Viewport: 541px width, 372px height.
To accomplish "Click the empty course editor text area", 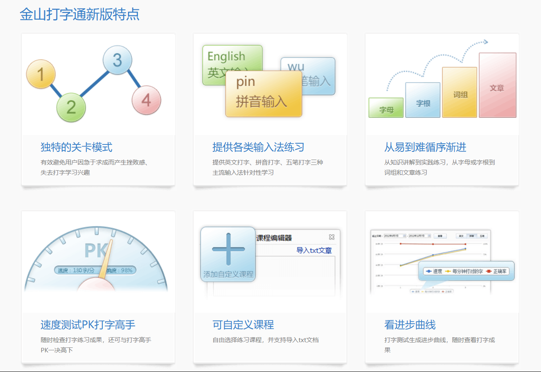I will [x=274, y=276].
